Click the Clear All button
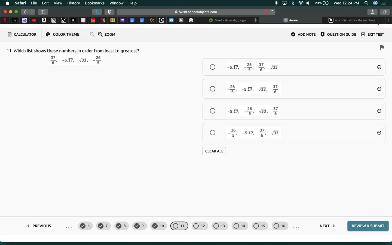Viewport: 392px width, 245px height. (x=214, y=151)
